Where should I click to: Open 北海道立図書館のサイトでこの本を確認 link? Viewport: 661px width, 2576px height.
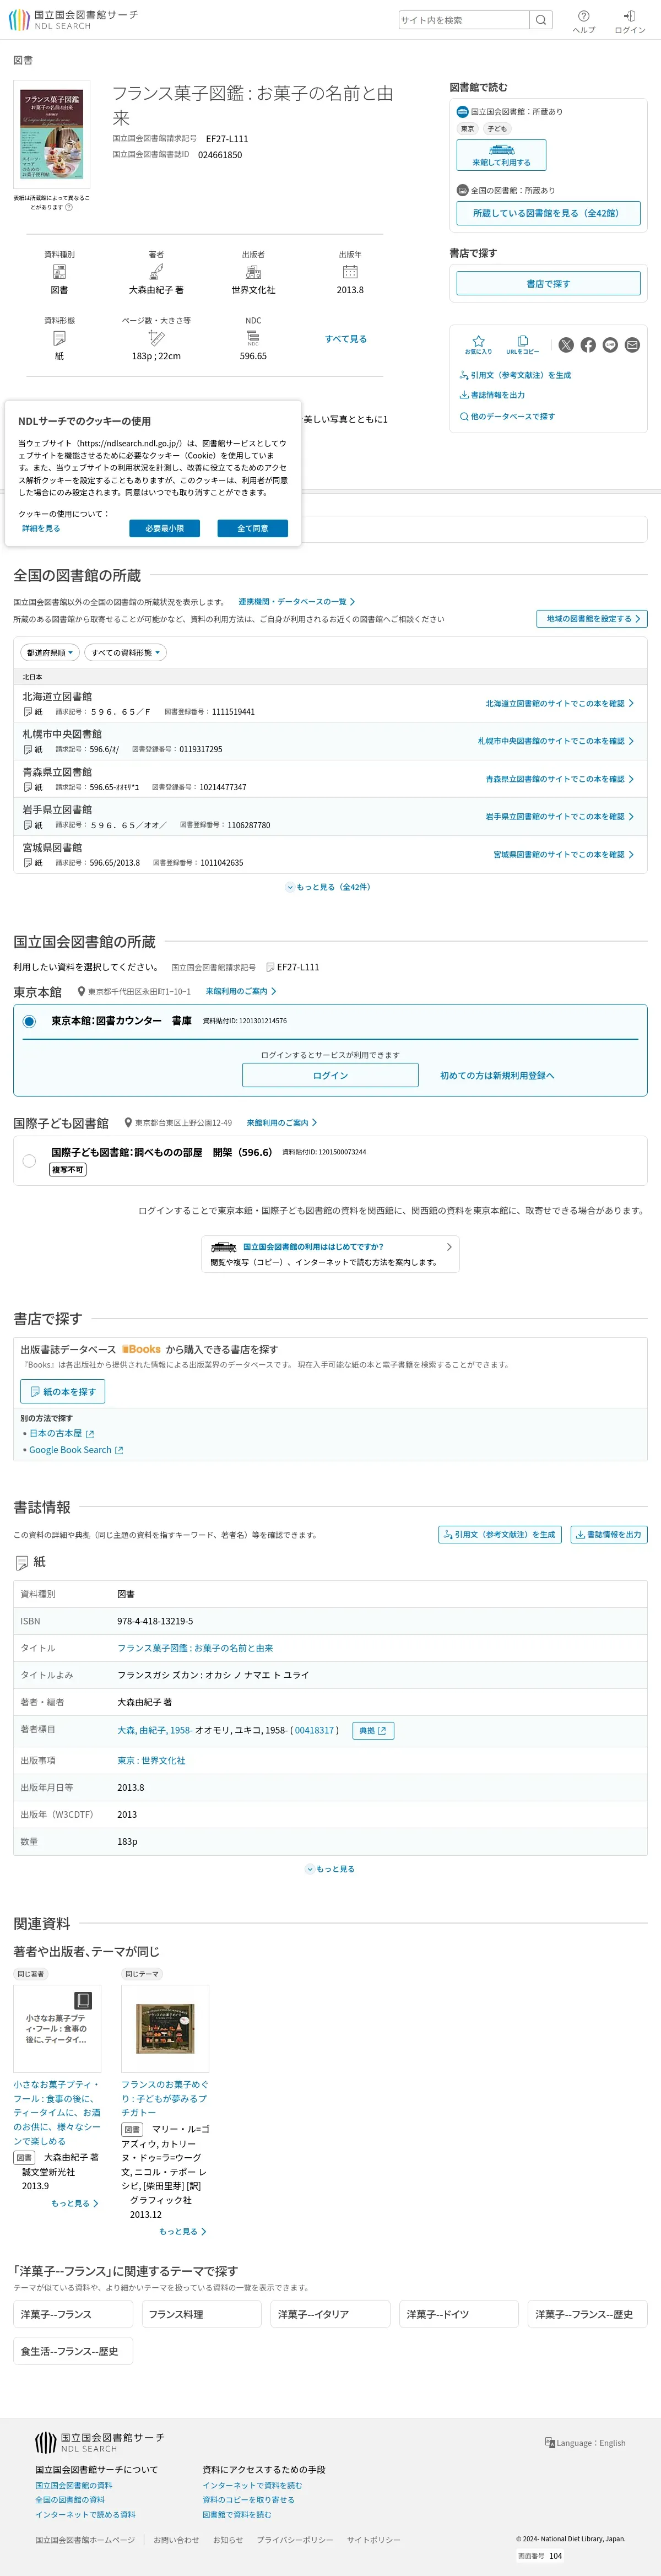point(559,704)
